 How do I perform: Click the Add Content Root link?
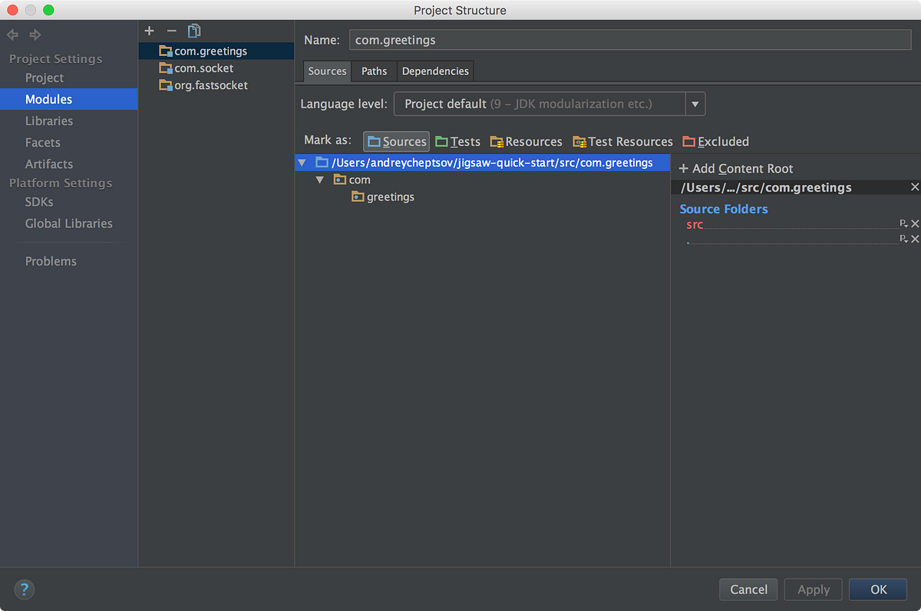735,168
